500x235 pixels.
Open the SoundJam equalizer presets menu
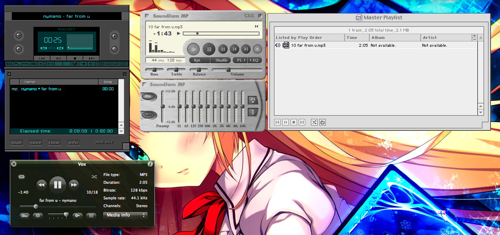253,100
